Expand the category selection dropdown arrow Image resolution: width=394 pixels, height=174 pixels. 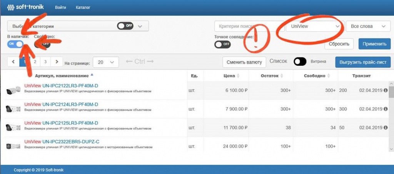pyautogui.click(x=140, y=26)
